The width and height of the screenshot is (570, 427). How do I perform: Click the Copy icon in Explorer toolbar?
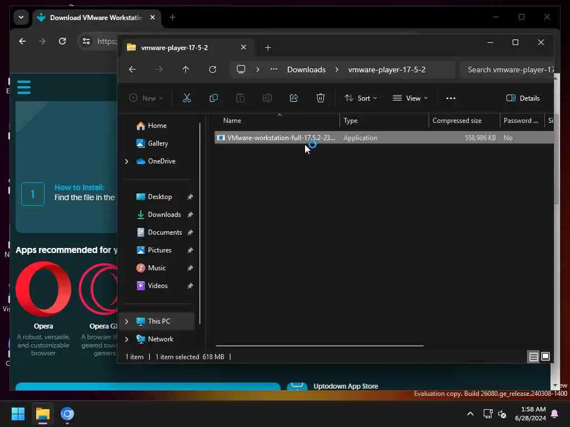pos(213,98)
